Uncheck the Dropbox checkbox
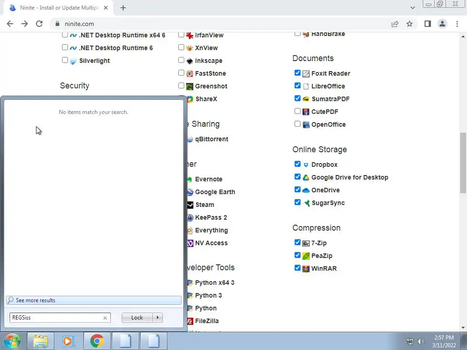467x350 pixels. [x=297, y=164]
